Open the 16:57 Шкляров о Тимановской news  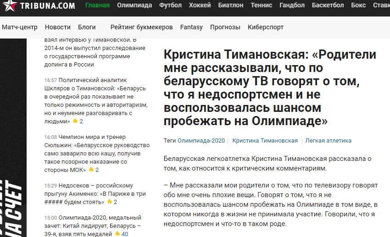[96, 100]
